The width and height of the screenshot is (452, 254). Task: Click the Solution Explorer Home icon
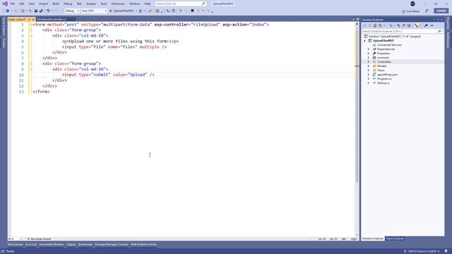375,25
